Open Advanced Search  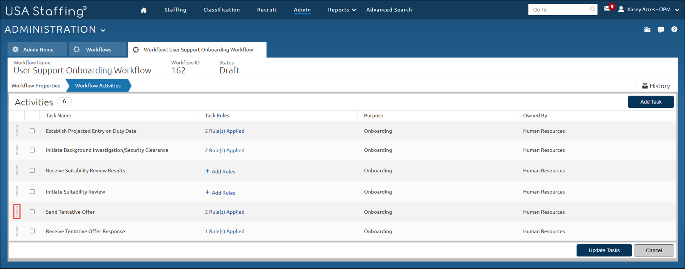point(389,10)
